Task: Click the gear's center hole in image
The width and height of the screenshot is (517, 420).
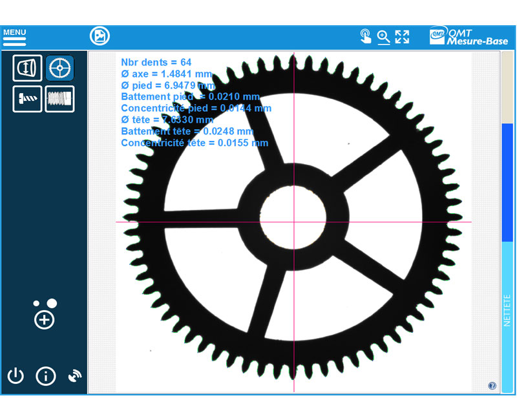Action: pos(293,214)
